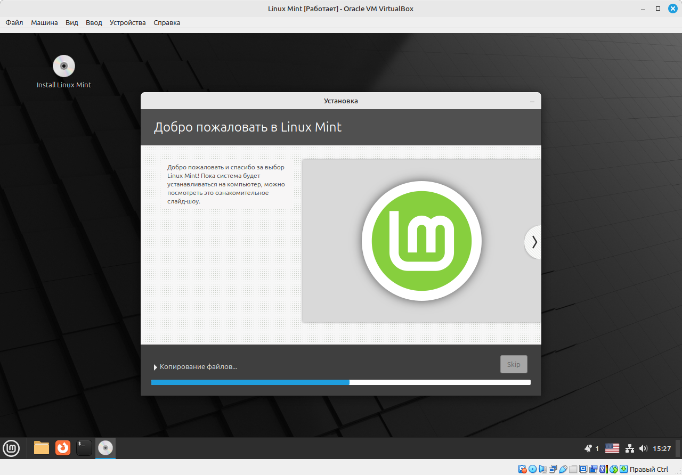Click the Skip button in installer
The width and height of the screenshot is (682, 475).
514,364
